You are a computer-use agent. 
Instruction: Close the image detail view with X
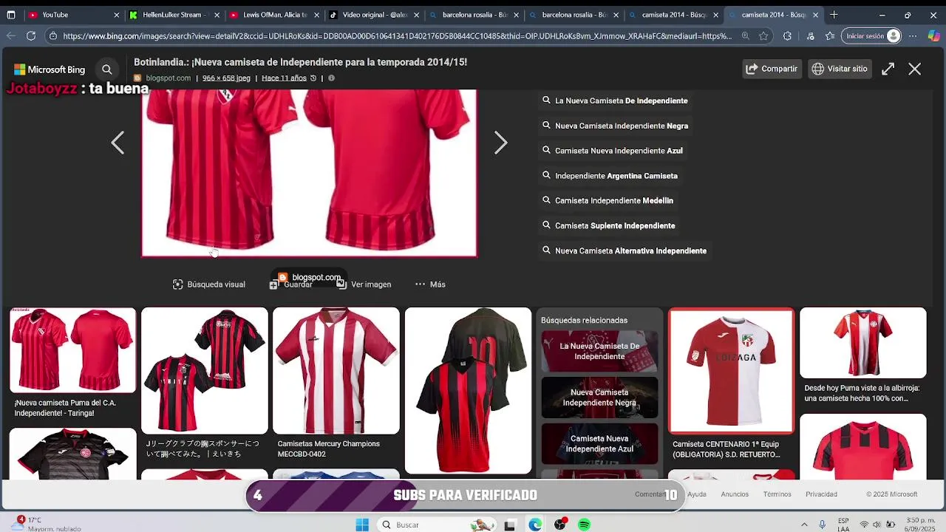[x=915, y=69]
